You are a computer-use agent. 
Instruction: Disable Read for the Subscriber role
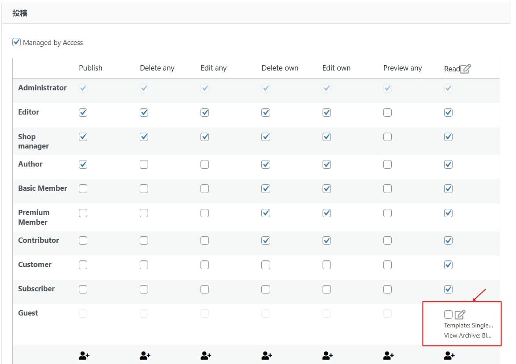(x=448, y=290)
